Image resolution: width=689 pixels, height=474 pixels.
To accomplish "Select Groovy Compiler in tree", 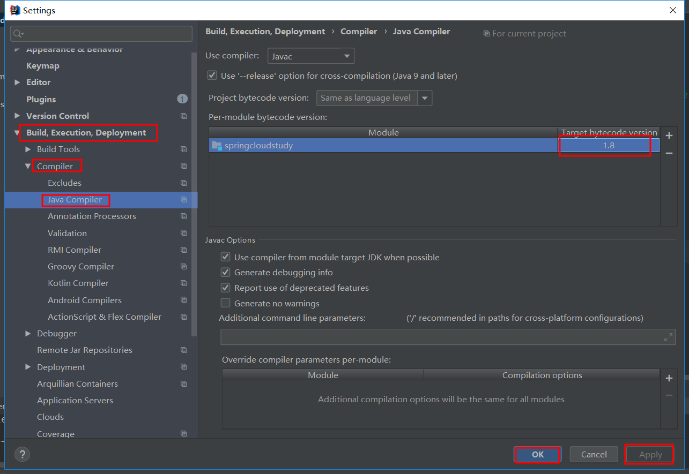I will 81,267.
